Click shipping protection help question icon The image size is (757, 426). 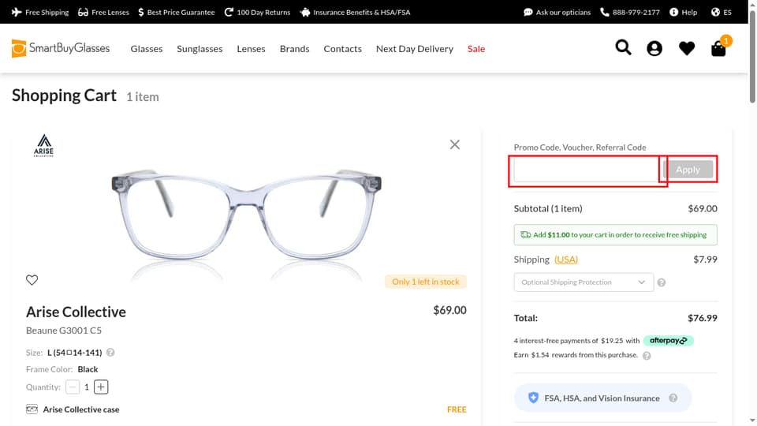[662, 282]
